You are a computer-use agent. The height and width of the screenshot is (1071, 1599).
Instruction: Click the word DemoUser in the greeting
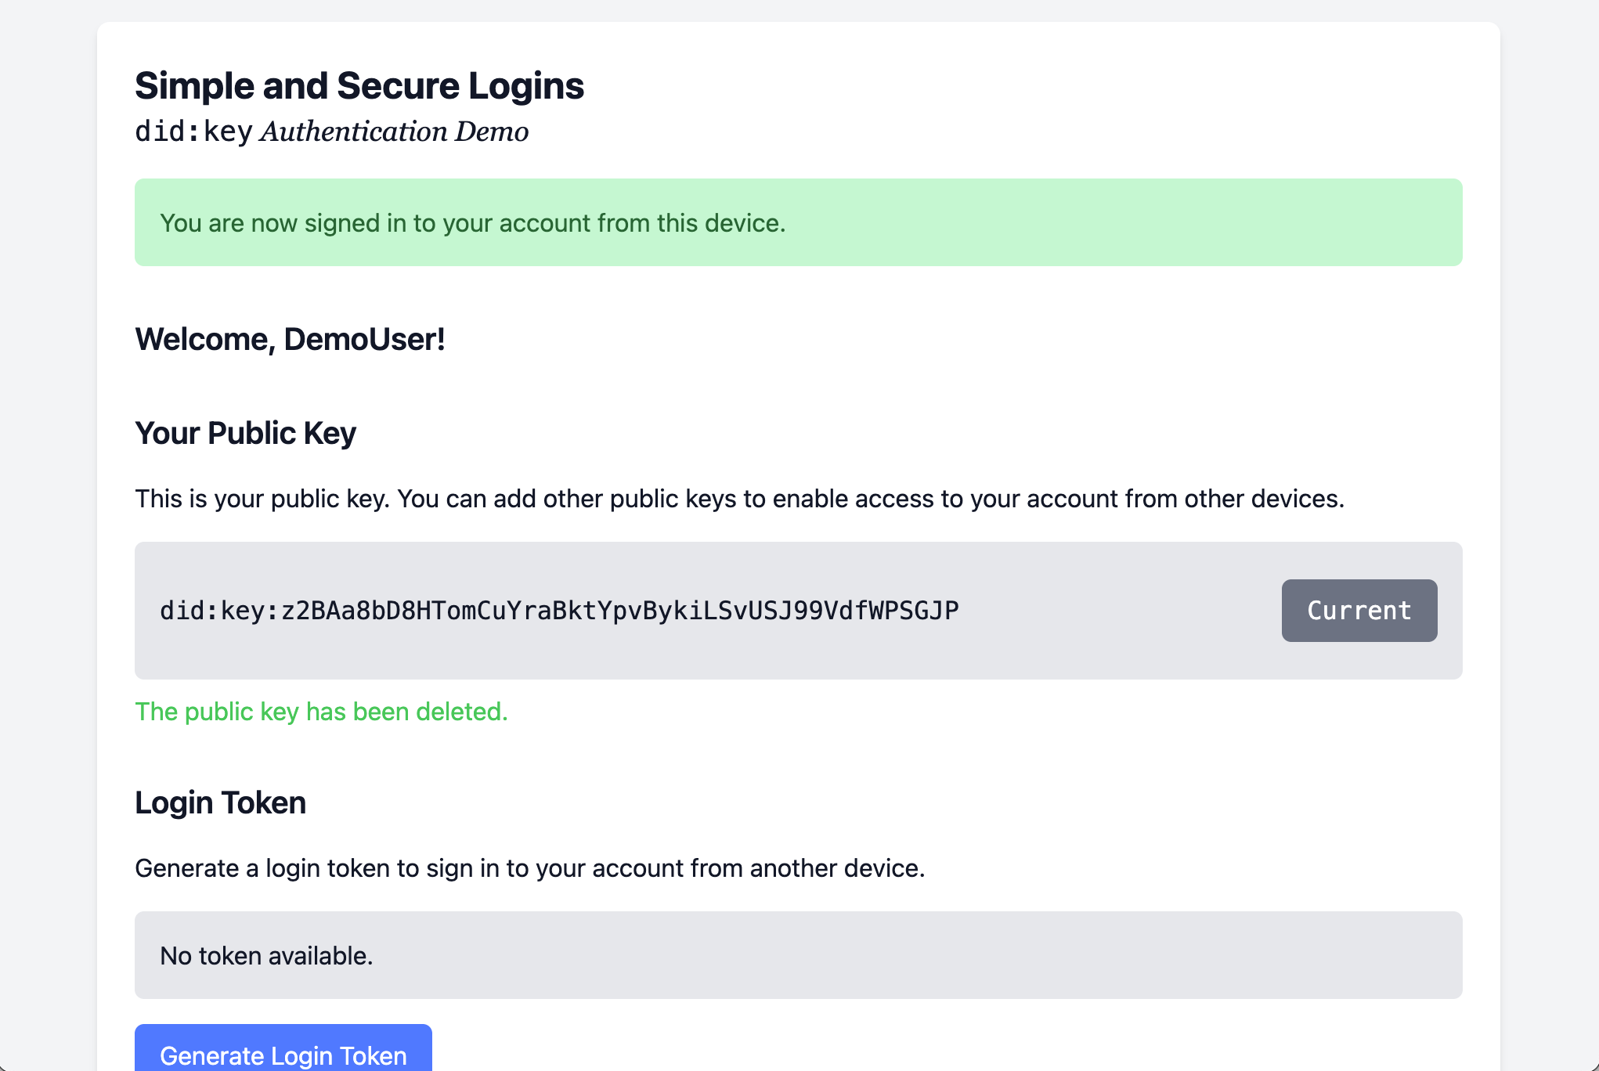362,339
